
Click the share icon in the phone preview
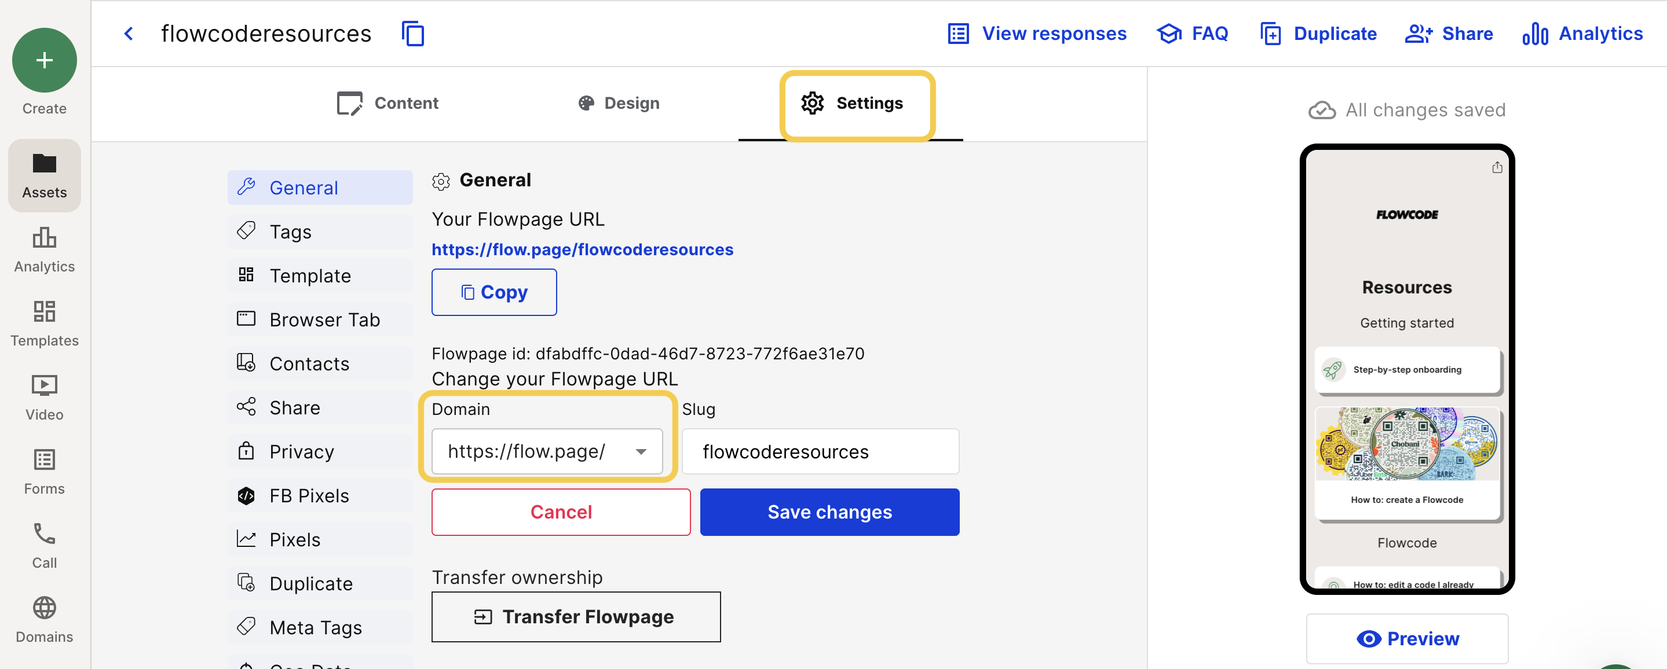coord(1497,167)
